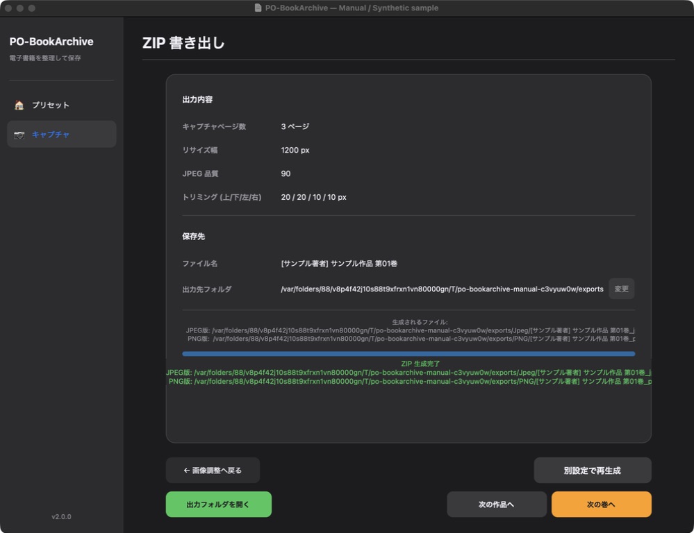Click the 出力先フォルダ label
The width and height of the screenshot is (694, 533).
[207, 289]
